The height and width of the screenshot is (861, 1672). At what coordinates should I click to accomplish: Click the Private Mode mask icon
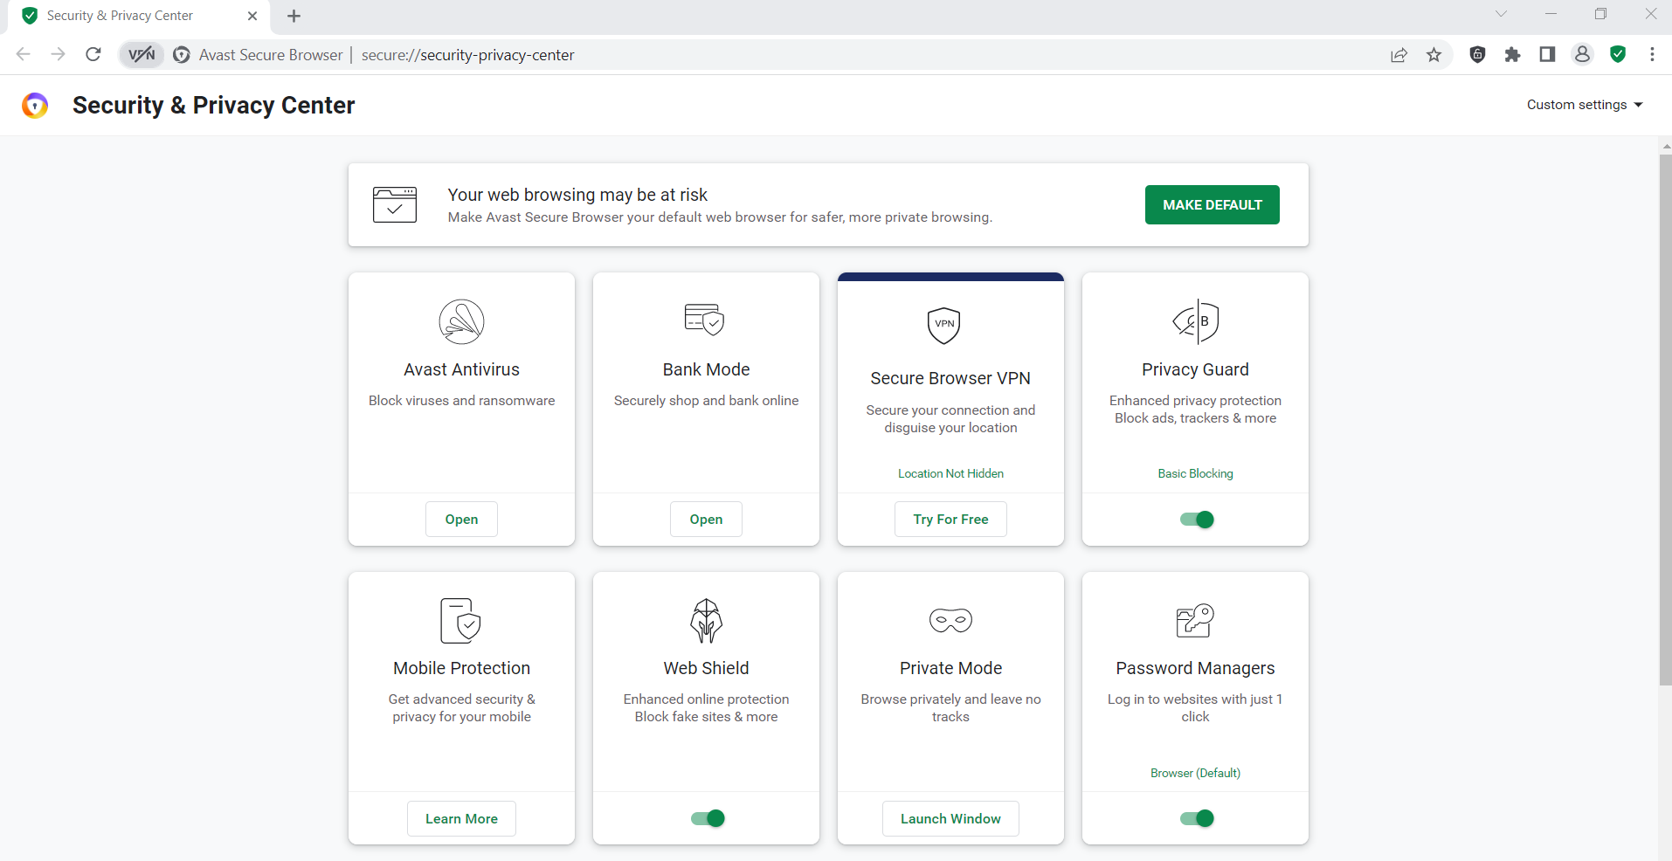click(x=950, y=620)
